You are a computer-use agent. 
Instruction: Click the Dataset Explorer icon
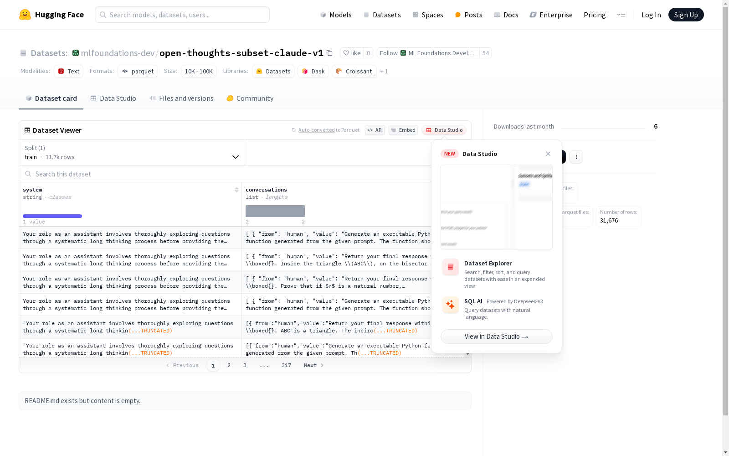coord(450,267)
